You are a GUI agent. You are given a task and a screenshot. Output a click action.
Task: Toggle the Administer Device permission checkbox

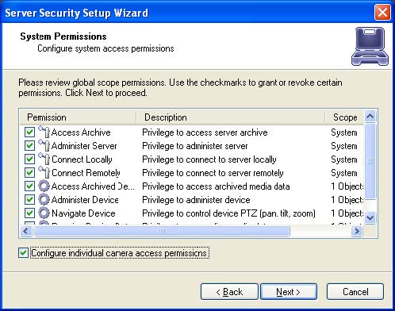29,199
